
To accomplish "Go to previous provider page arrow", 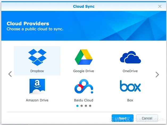I will pos(10,74).
